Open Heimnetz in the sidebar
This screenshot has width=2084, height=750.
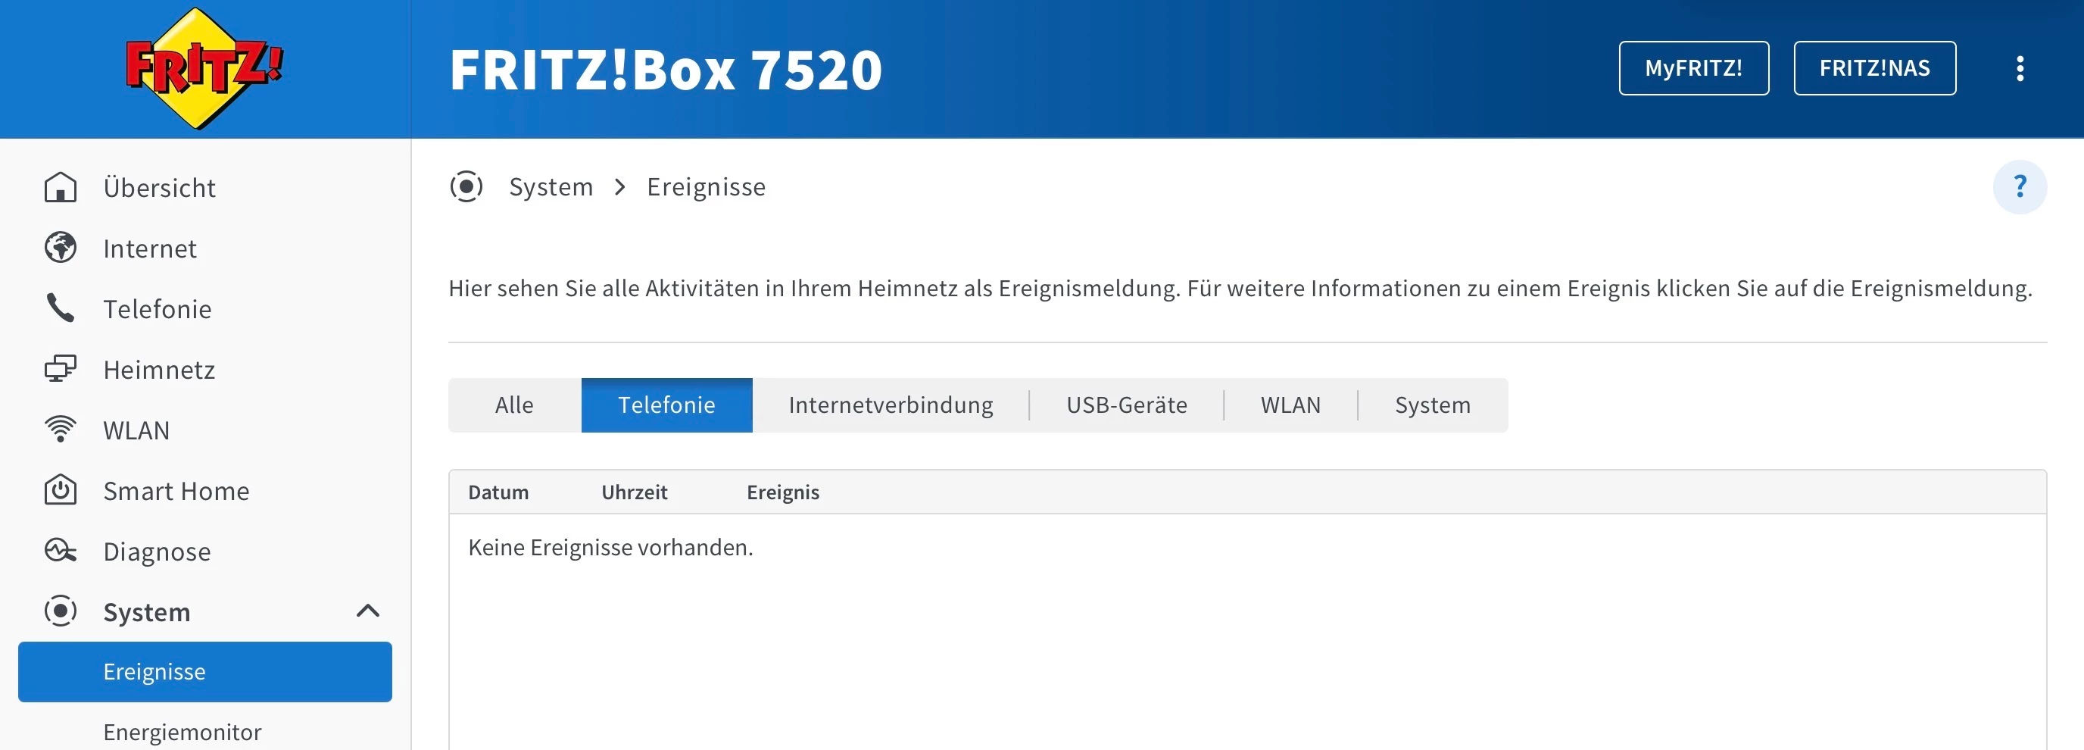159,370
